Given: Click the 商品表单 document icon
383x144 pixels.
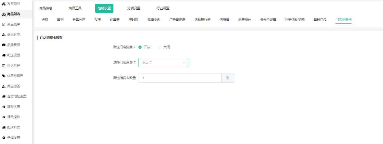Looking at the screenshot, I should (x=4, y=24).
